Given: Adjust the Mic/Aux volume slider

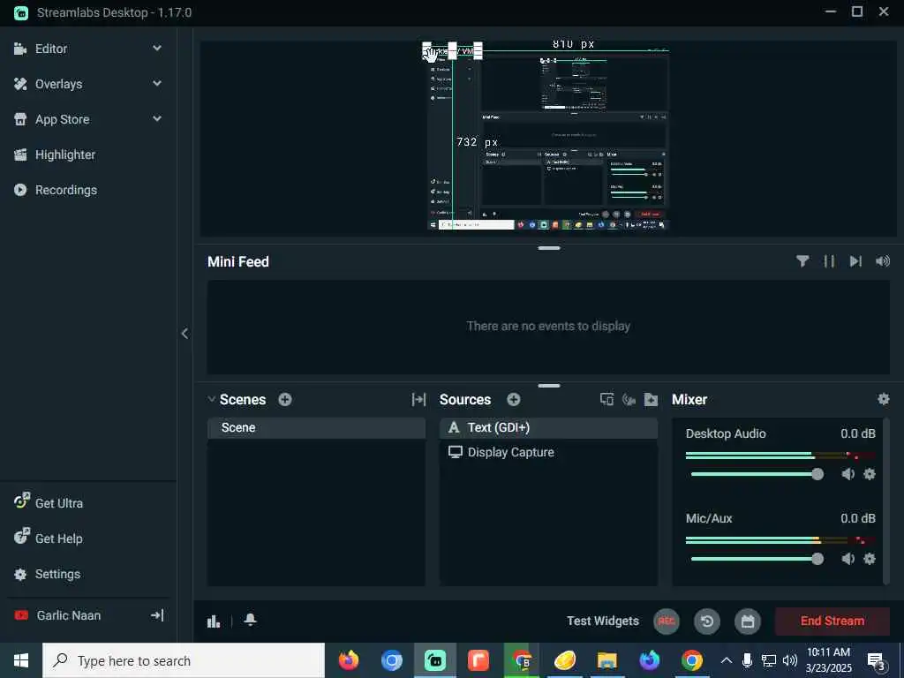Looking at the screenshot, I should click(757, 559).
